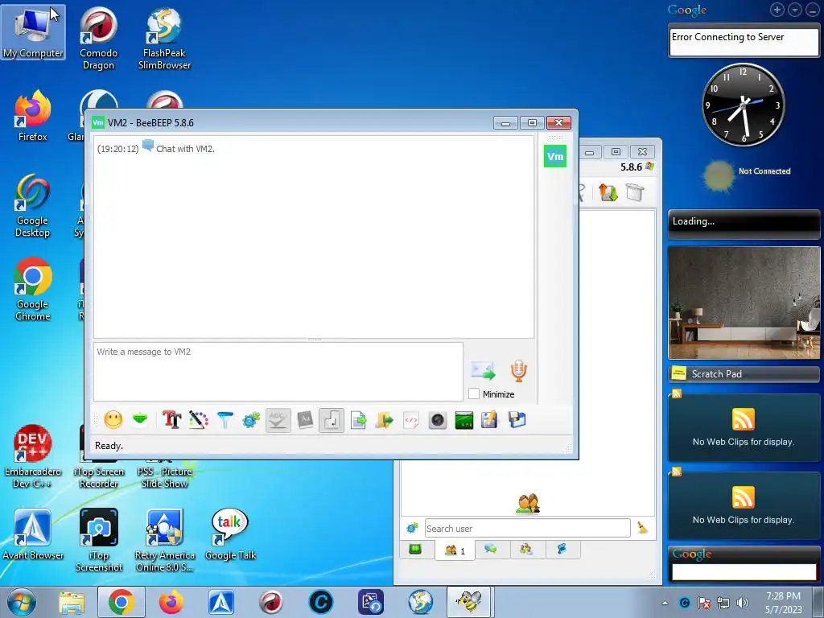Pick text color with the pencil-palette icon

pyautogui.click(x=198, y=420)
